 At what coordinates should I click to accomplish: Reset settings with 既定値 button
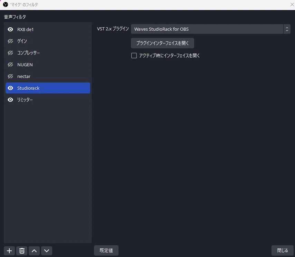pyautogui.click(x=106, y=250)
